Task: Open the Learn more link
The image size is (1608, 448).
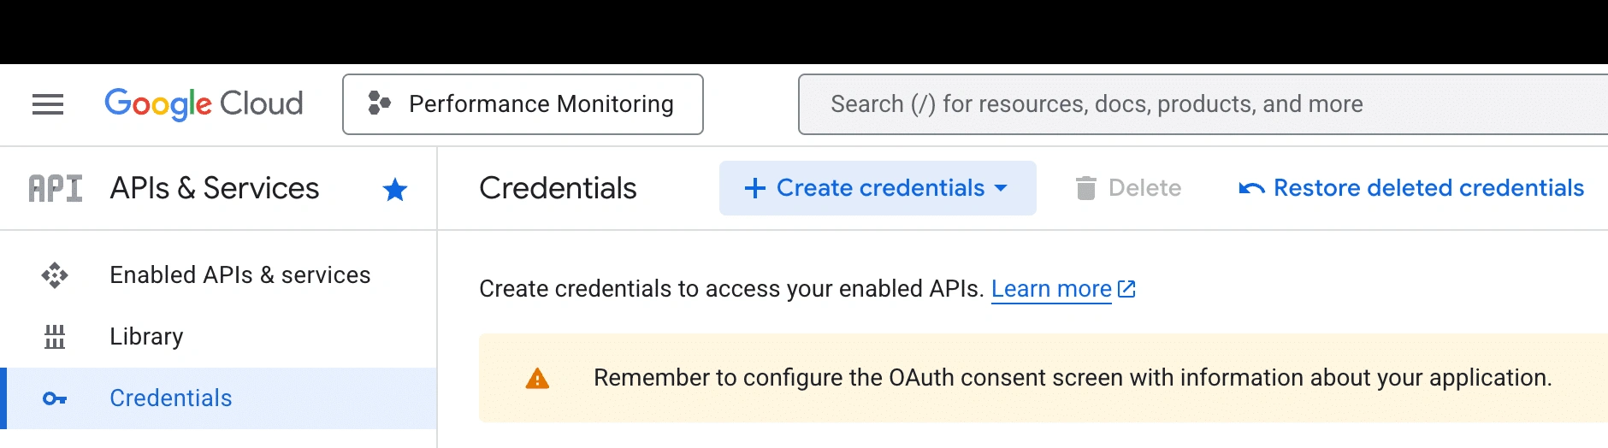Action: click(1051, 289)
